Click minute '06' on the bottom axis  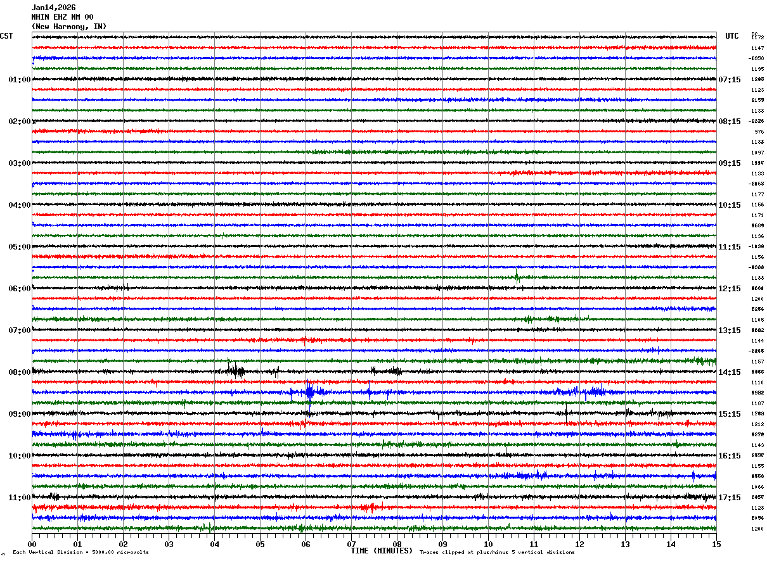click(306, 544)
